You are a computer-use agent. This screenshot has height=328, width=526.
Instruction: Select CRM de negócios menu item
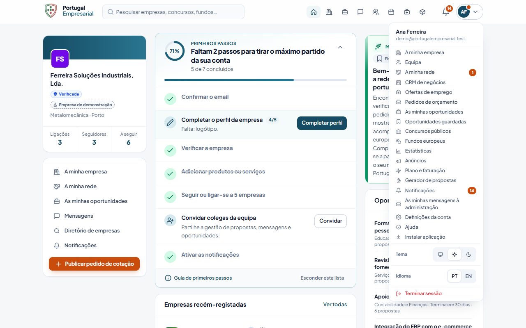tap(436, 82)
